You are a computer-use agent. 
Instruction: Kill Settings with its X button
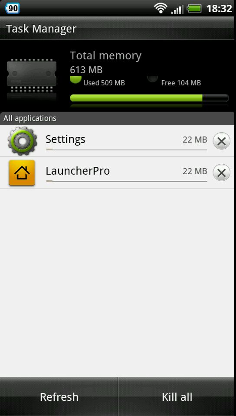[221, 141]
